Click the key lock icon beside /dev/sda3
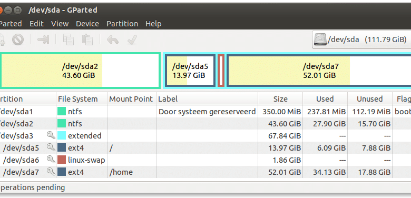 point(51,136)
